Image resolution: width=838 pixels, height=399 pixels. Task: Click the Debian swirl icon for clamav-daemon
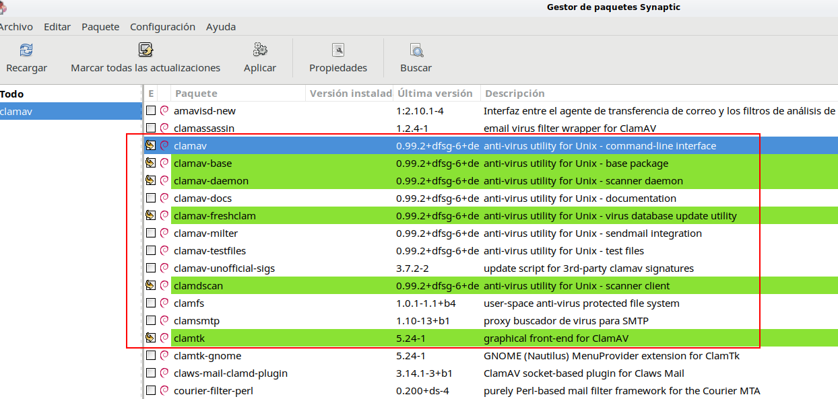[164, 180]
